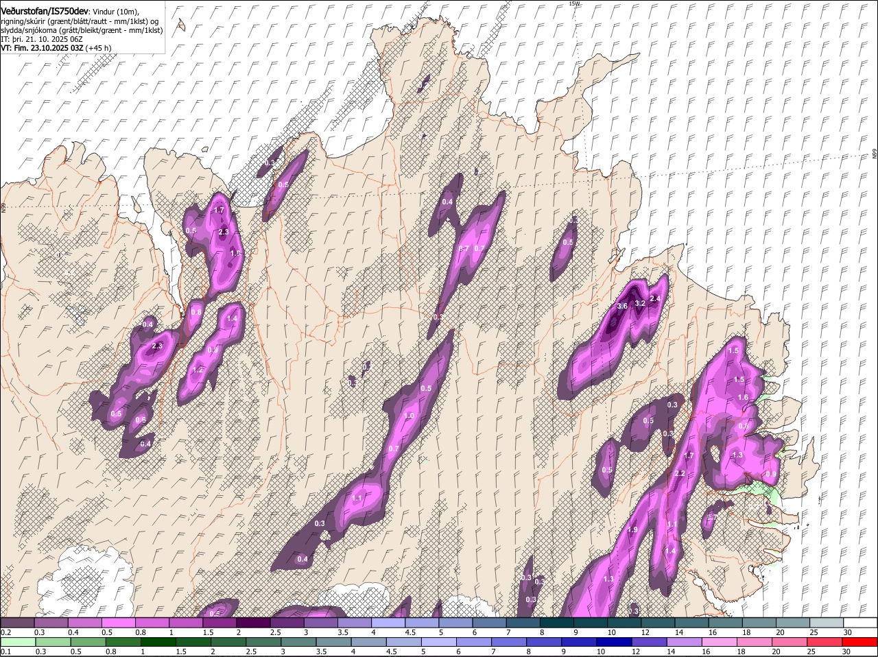Click the upper legend swatch starting at 8
Viewport: 878px width, 657px height.
pyautogui.click(x=557, y=622)
